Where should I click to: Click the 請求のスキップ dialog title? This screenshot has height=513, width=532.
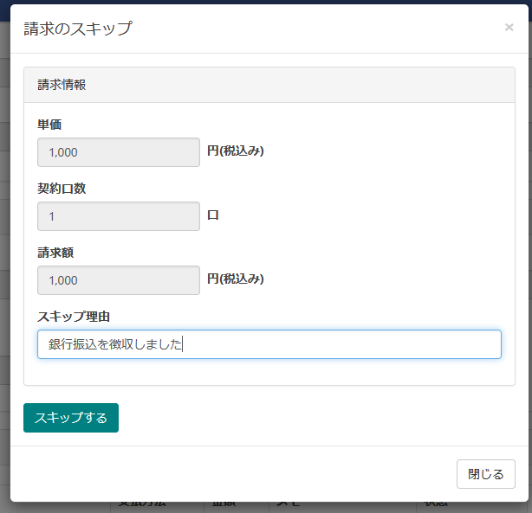coord(78,29)
